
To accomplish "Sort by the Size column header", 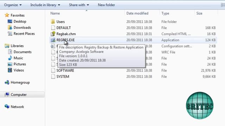I will click(199, 13).
